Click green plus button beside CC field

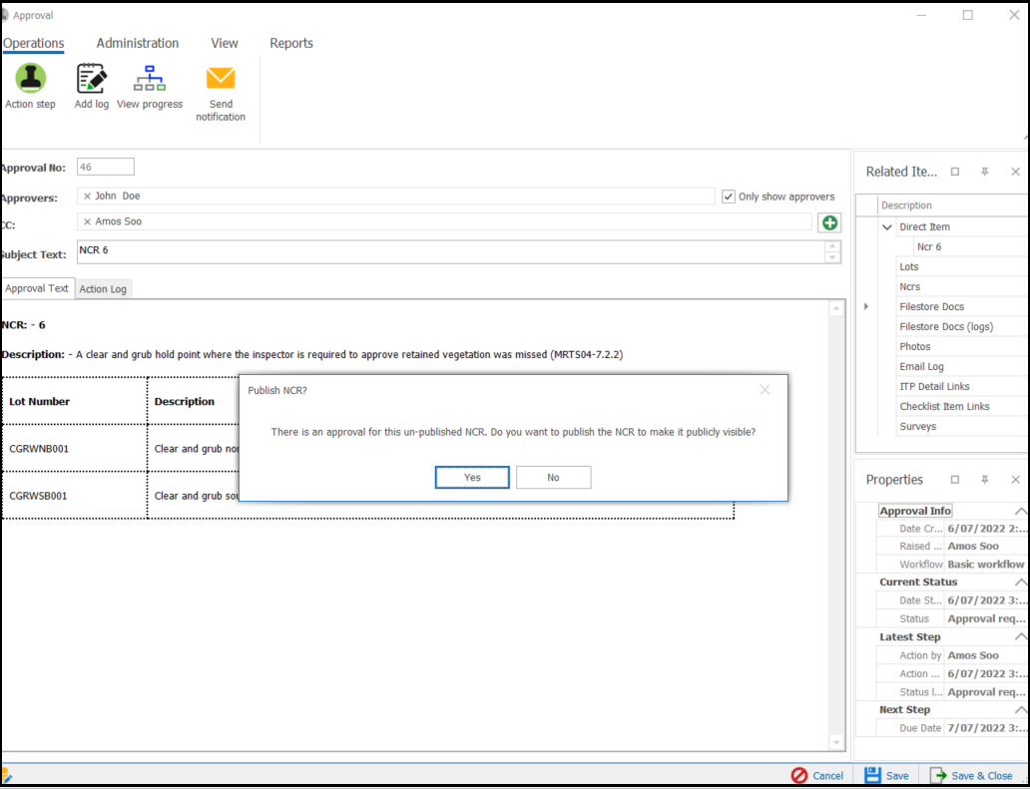(829, 222)
